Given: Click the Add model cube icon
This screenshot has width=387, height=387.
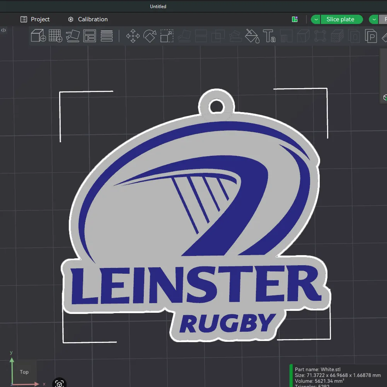Looking at the screenshot, I should pos(39,36).
